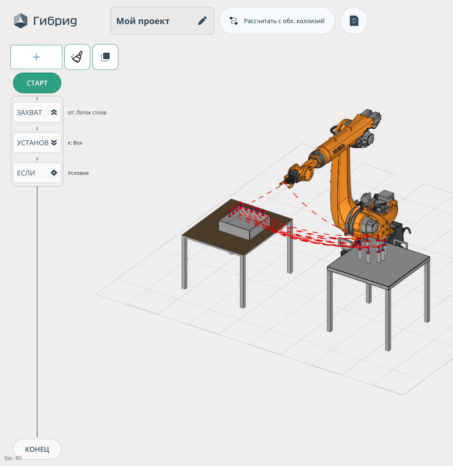This screenshot has width=453, height=466.
Task: Click the duplicate layers icon button
Action: pyautogui.click(x=105, y=57)
